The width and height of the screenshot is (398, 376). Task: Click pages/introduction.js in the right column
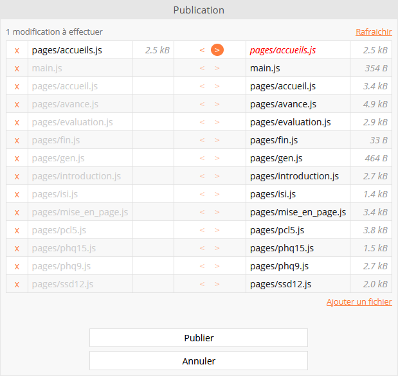(294, 176)
